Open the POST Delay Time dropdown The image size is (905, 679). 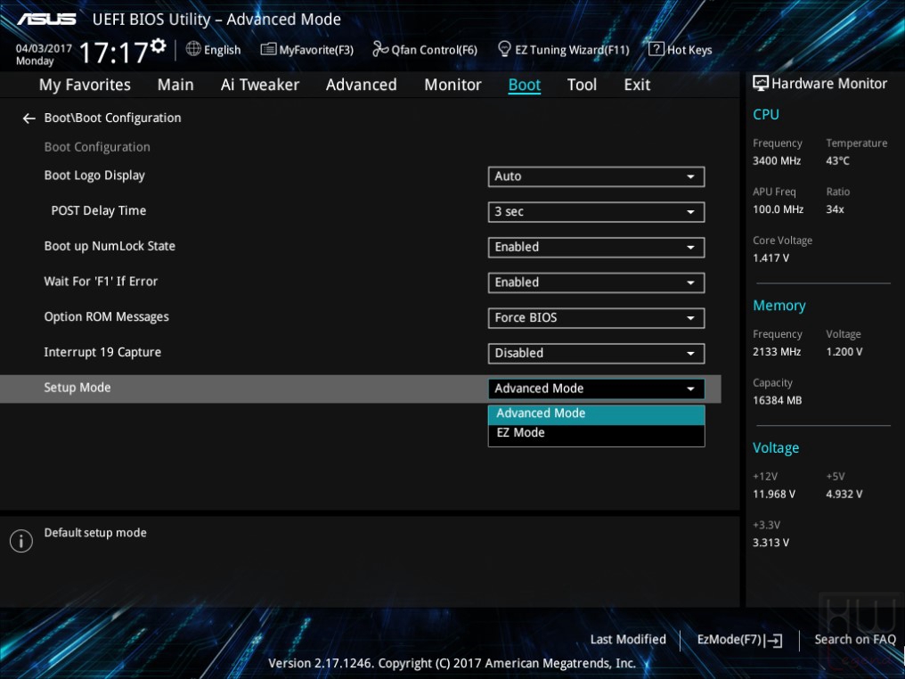point(596,212)
